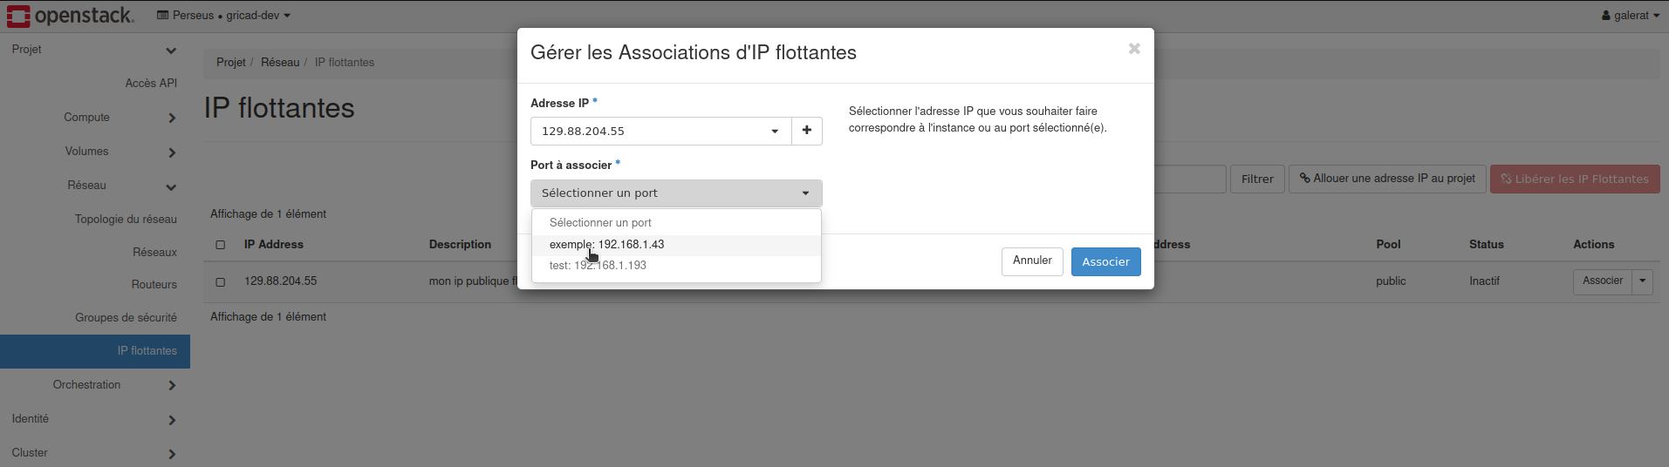
Task: Click the row's Associer action button
Action: tap(1603, 281)
